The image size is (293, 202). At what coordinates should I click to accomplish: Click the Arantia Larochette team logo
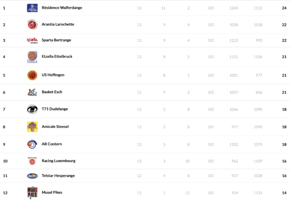(32, 24)
